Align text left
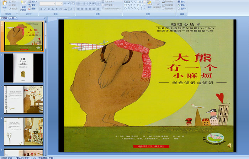Screen dimensions: 249x159 tap(79, 9)
